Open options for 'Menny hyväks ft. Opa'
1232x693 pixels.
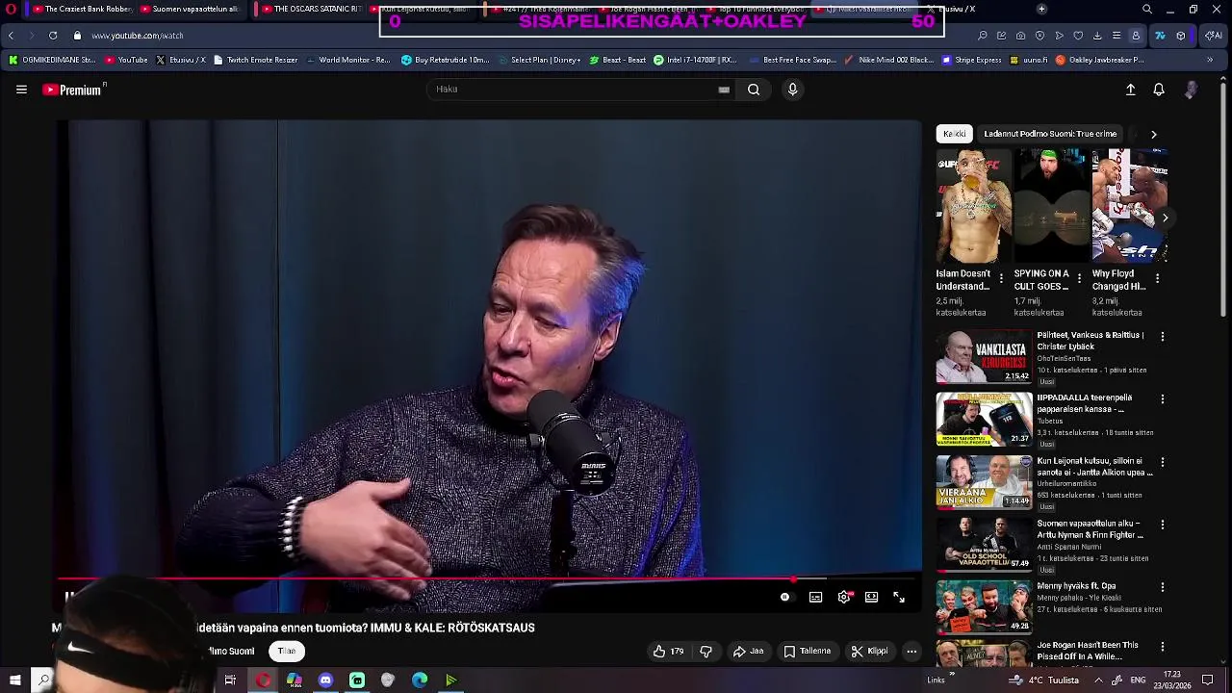coord(1162,587)
